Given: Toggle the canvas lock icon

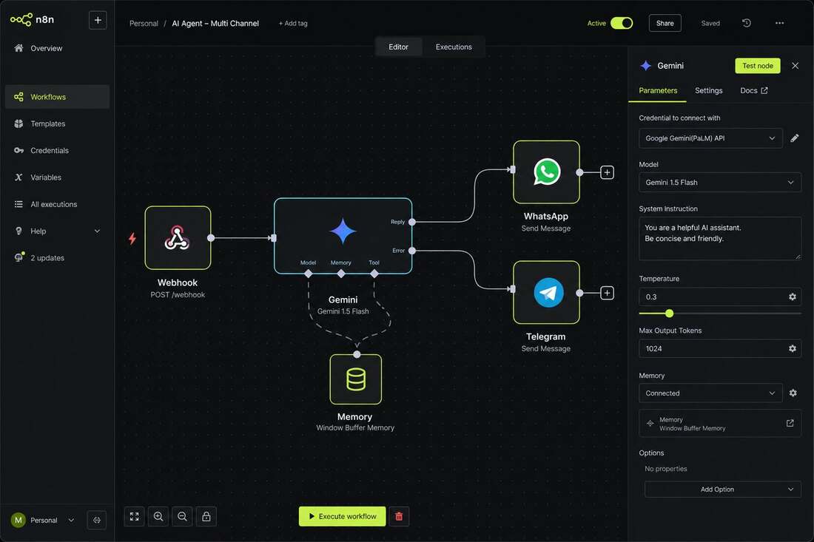Looking at the screenshot, I should pos(206,517).
